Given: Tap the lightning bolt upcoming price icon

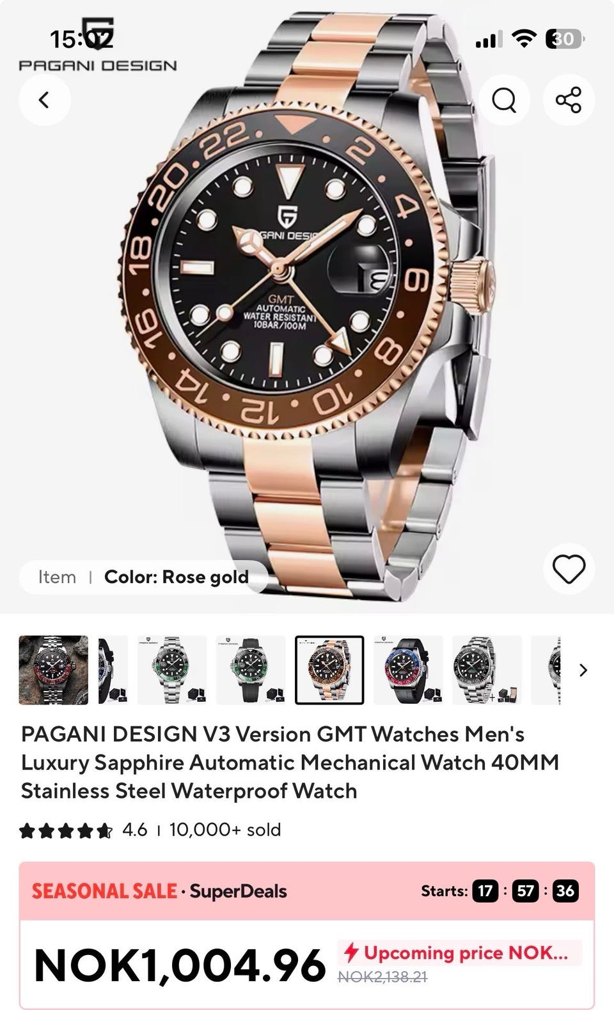Looking at the screenshot, I should pyautogui.click(x=350, y=952).
